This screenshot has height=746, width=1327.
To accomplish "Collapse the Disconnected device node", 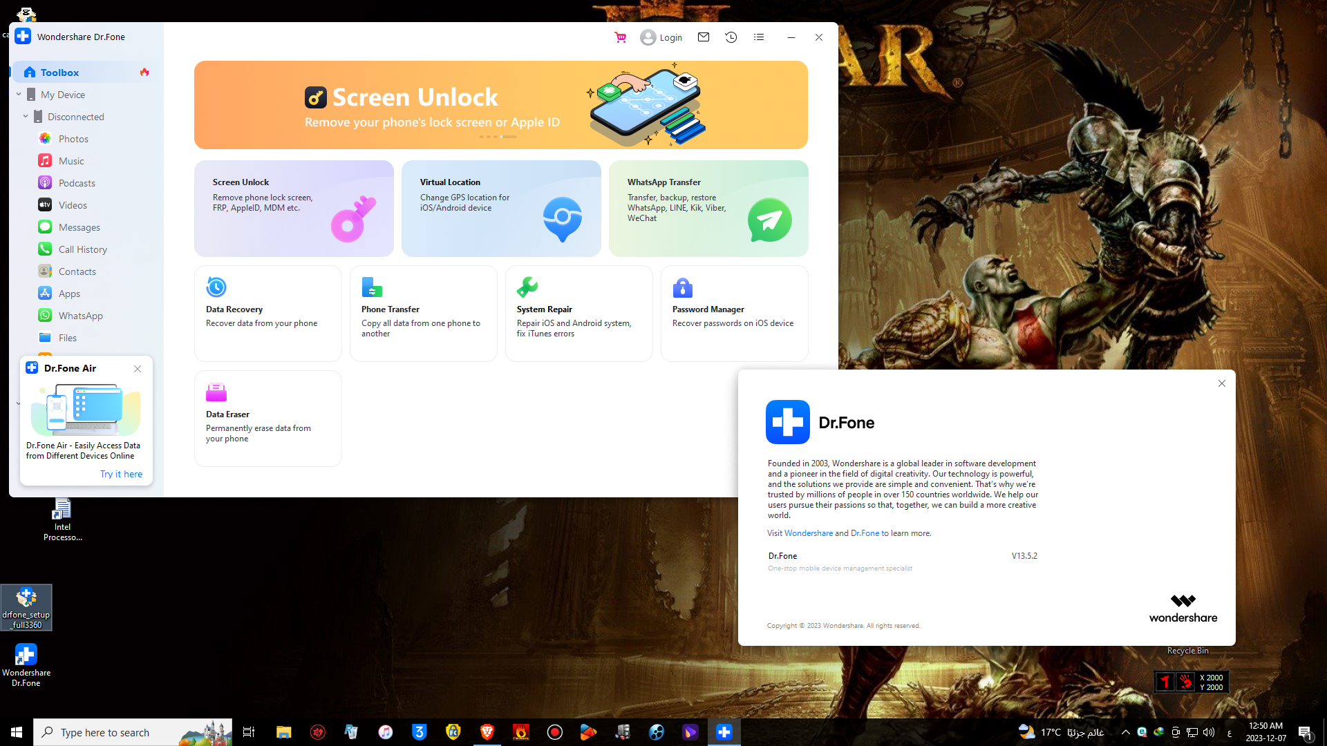I will (x=26, y=117).
